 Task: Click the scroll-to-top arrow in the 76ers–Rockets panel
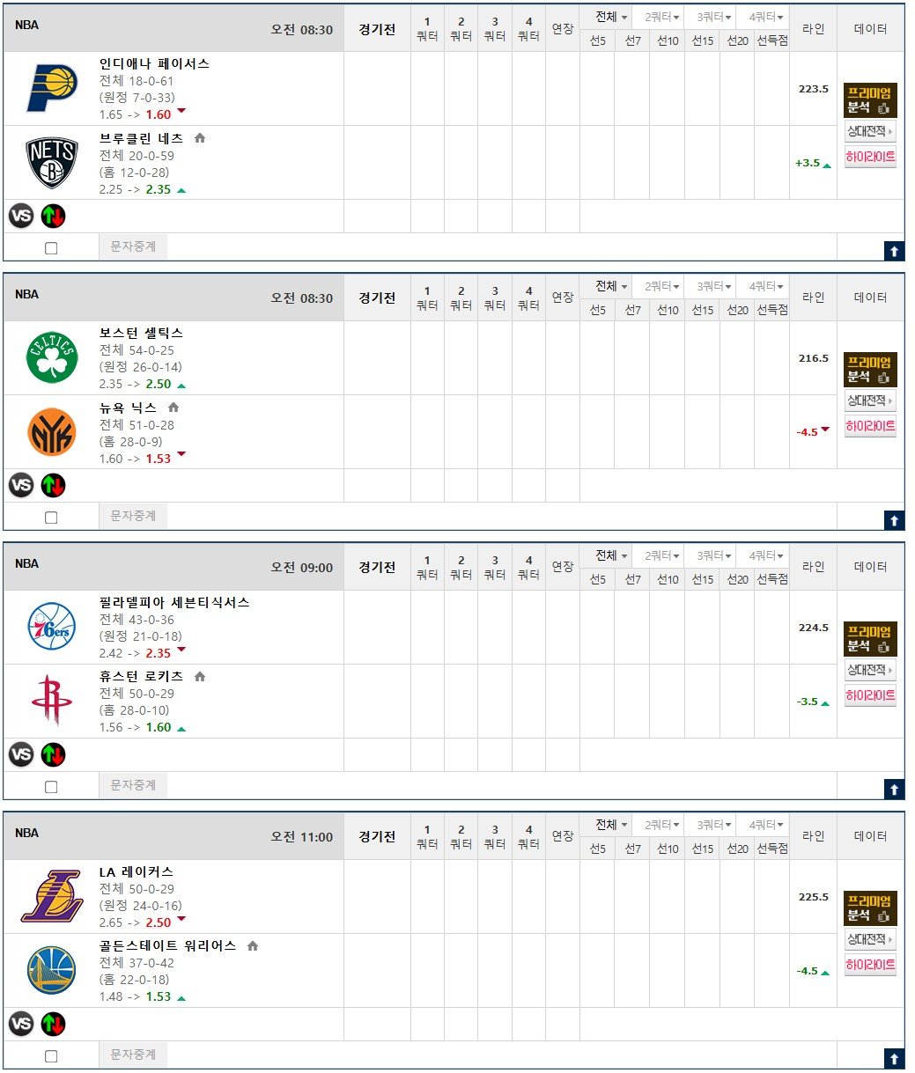pyautogui.click(x=894, y=790)
